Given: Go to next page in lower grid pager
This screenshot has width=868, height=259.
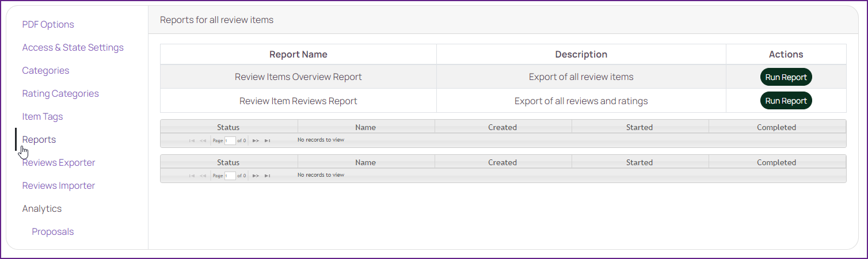Looking at the screenshot, I should click(256, 176).
